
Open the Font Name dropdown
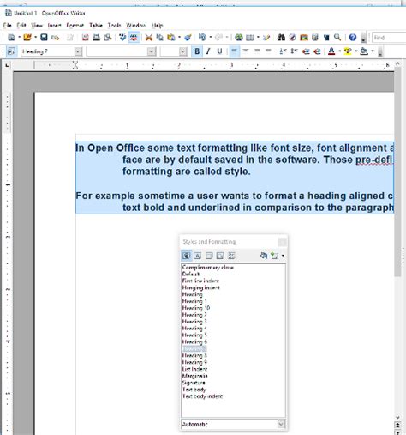(152, 51)
